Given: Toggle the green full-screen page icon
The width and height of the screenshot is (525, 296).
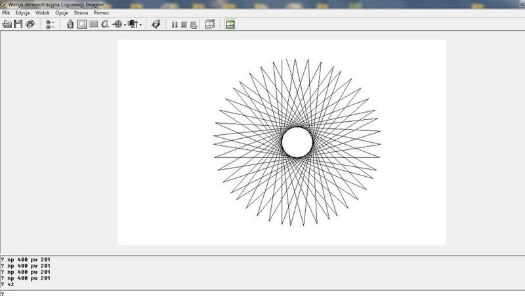Looking at the screenshot, I should [x=230, y=24].
